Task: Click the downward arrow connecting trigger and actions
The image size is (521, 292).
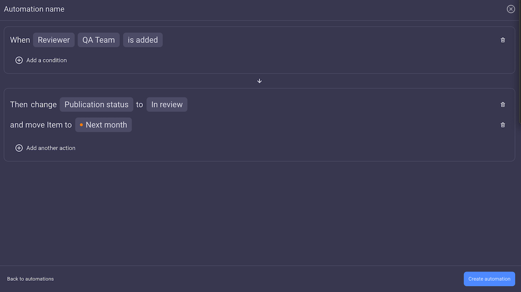Action: click(259, 81)
